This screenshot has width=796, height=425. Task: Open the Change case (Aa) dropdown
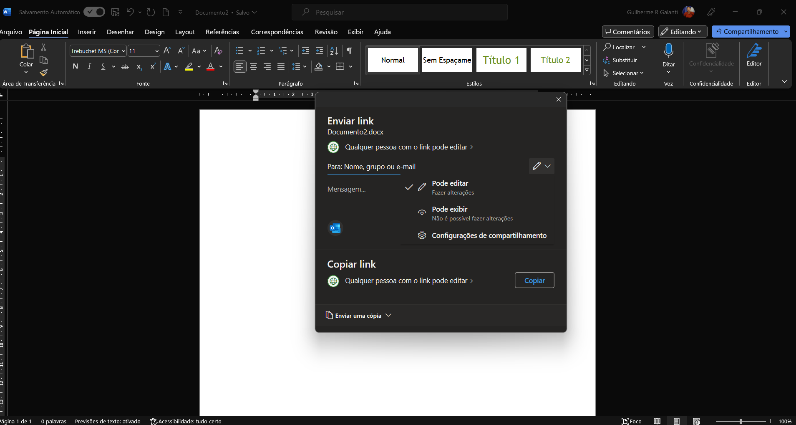tap(199, 51)
